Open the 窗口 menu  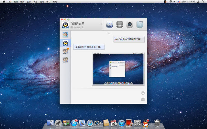(x=48, y=2)
